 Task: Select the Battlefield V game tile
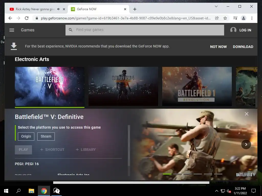click(50, 87)
